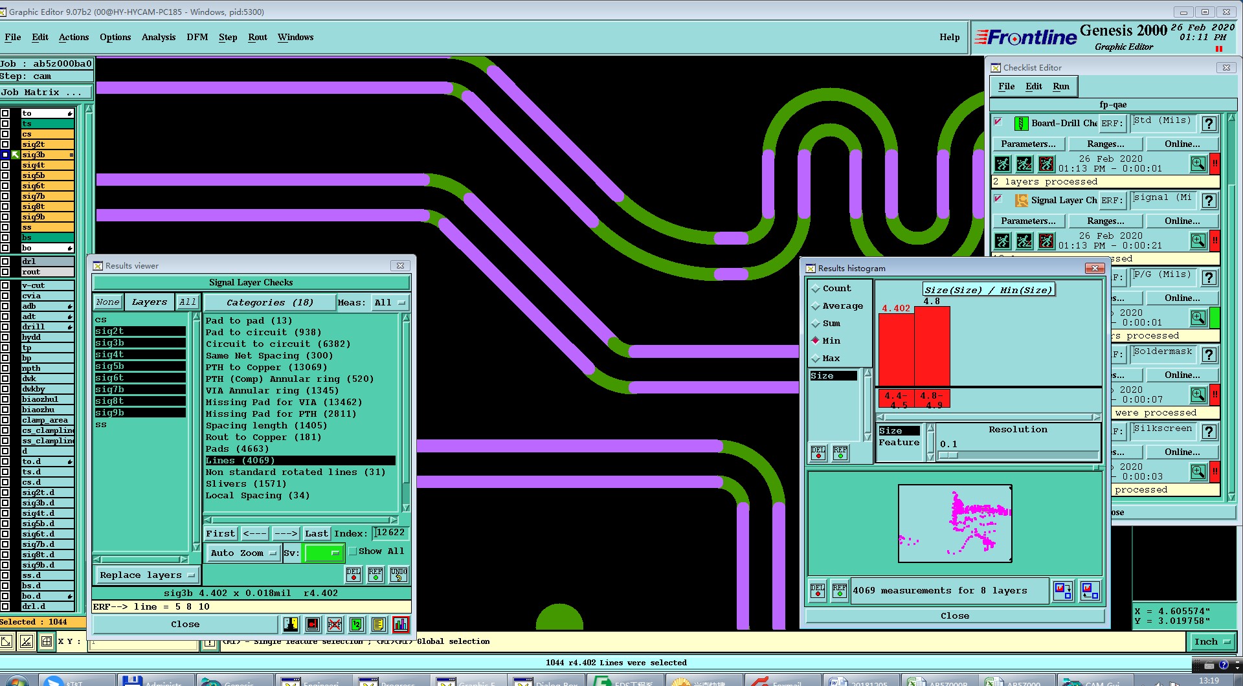Open the Actions menu
This screenshot has width=1243, height=686.
pos(74,37)
